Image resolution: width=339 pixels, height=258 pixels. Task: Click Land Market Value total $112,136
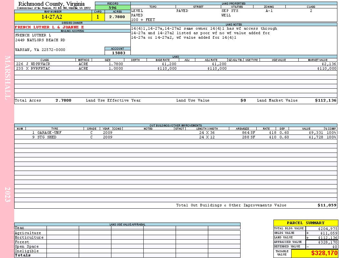(x=325, y=100)
